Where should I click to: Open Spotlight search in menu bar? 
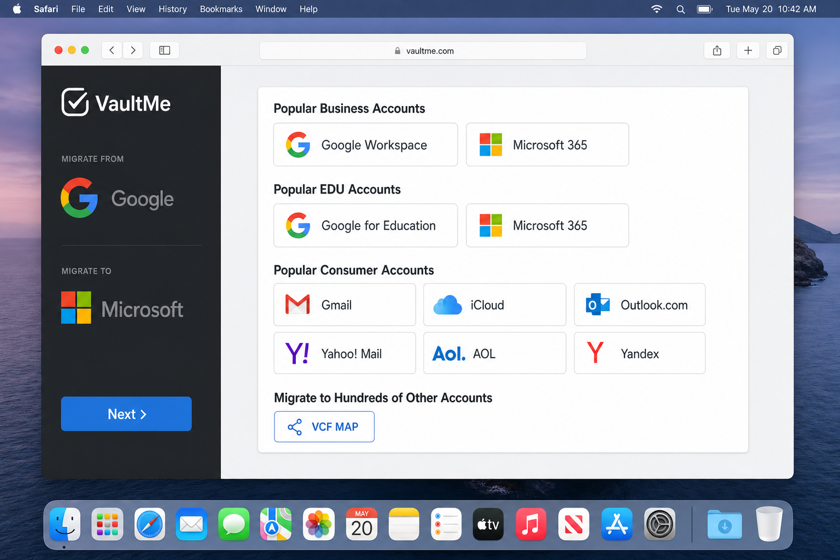[680, 9]
